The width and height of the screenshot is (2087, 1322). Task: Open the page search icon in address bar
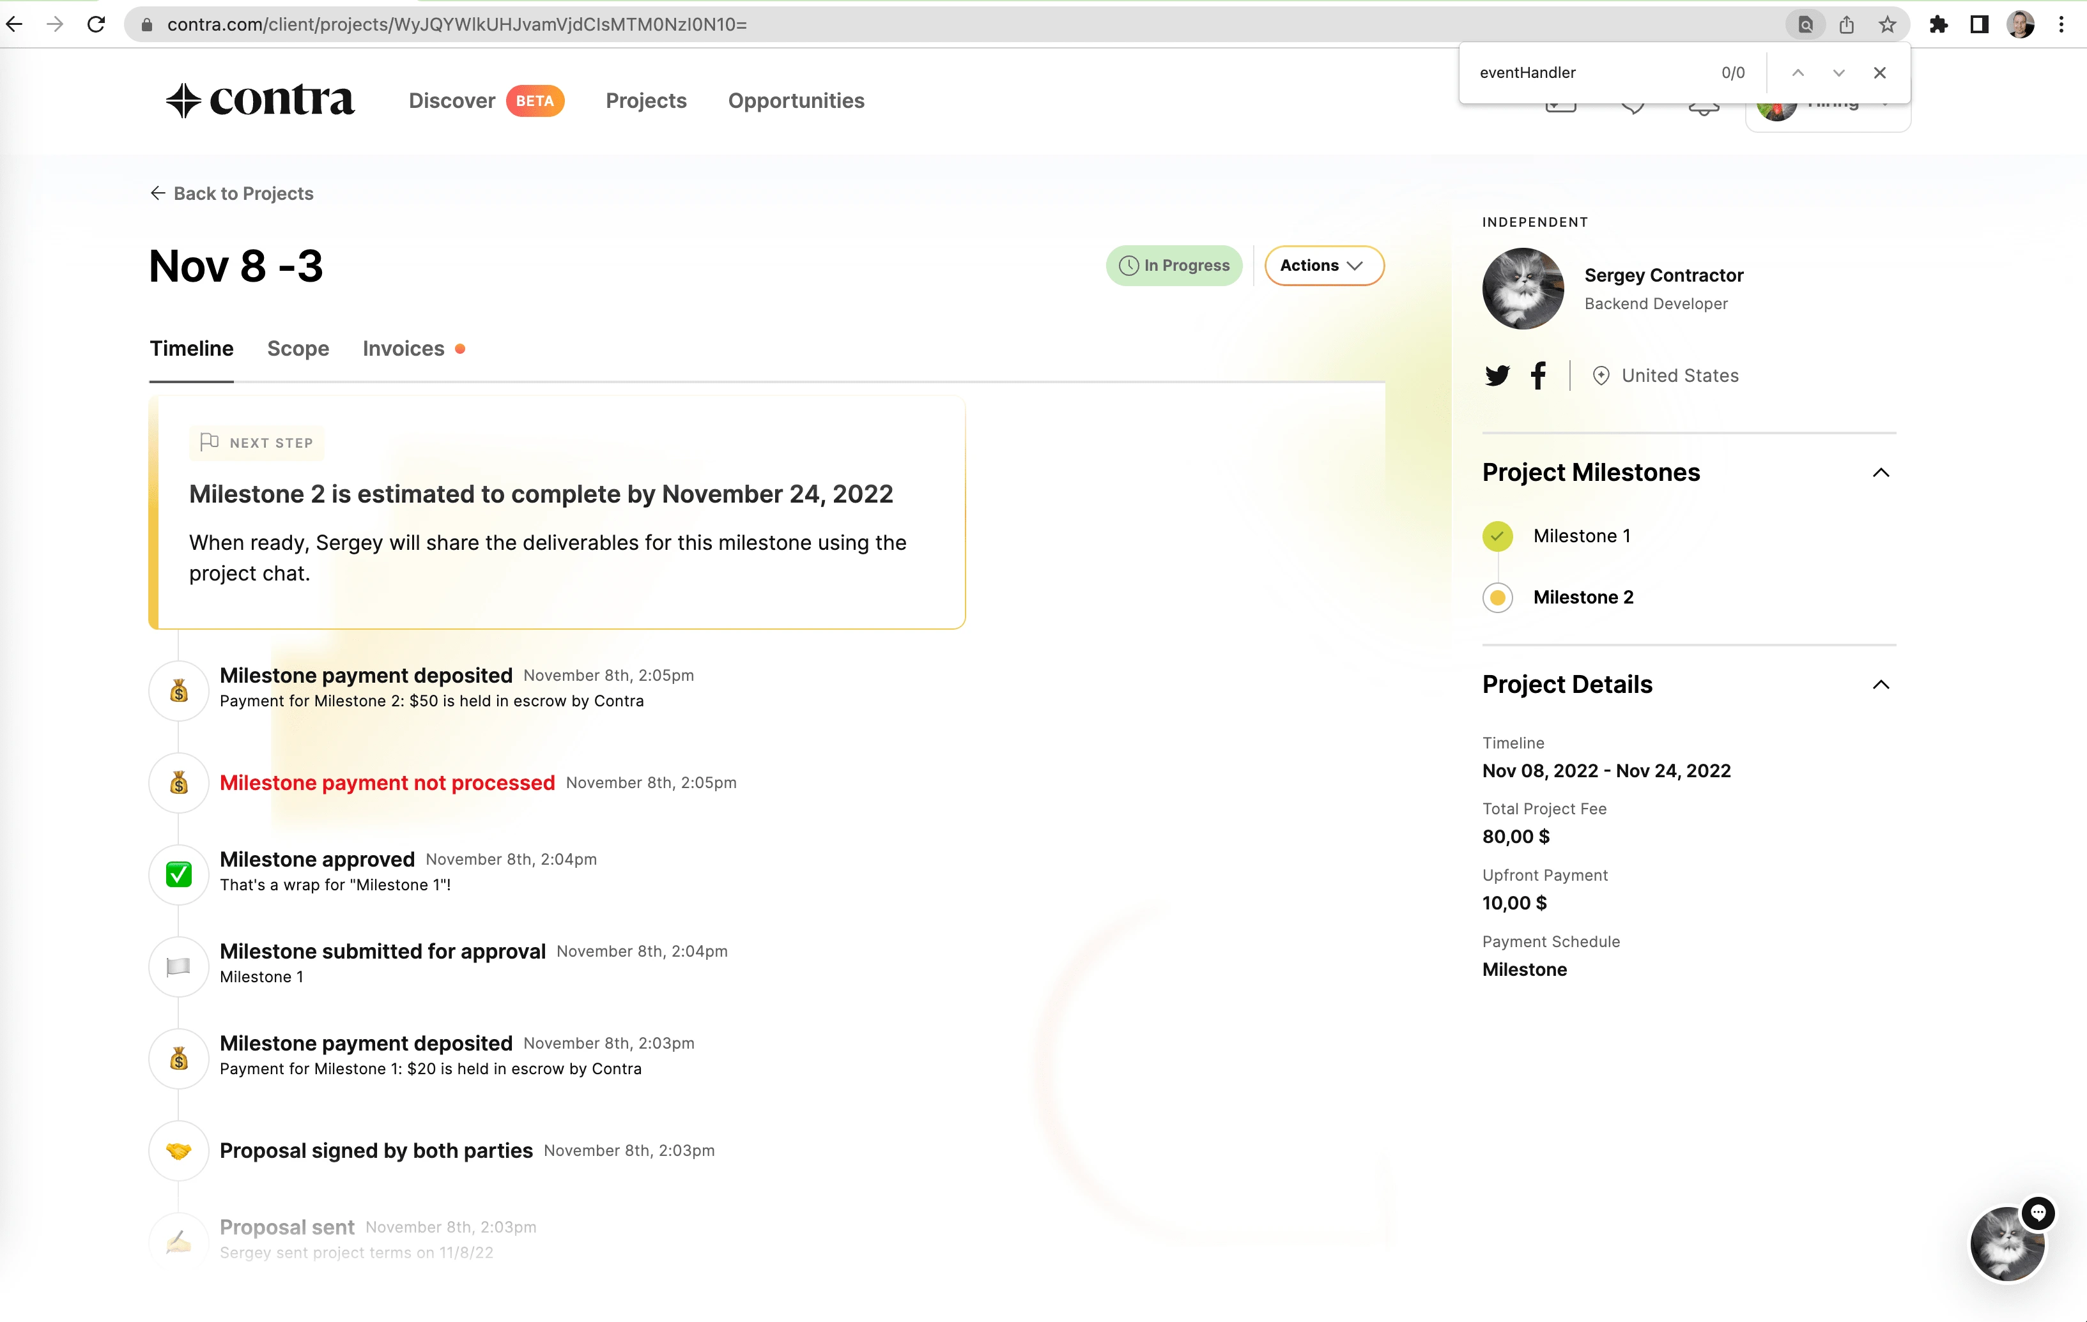click(1805, 24)
